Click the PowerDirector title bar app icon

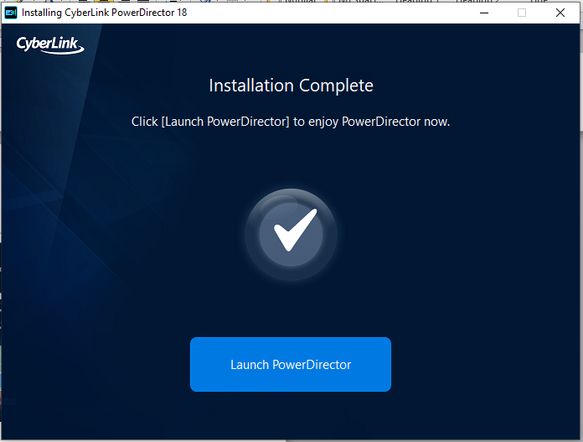point(11,13)
